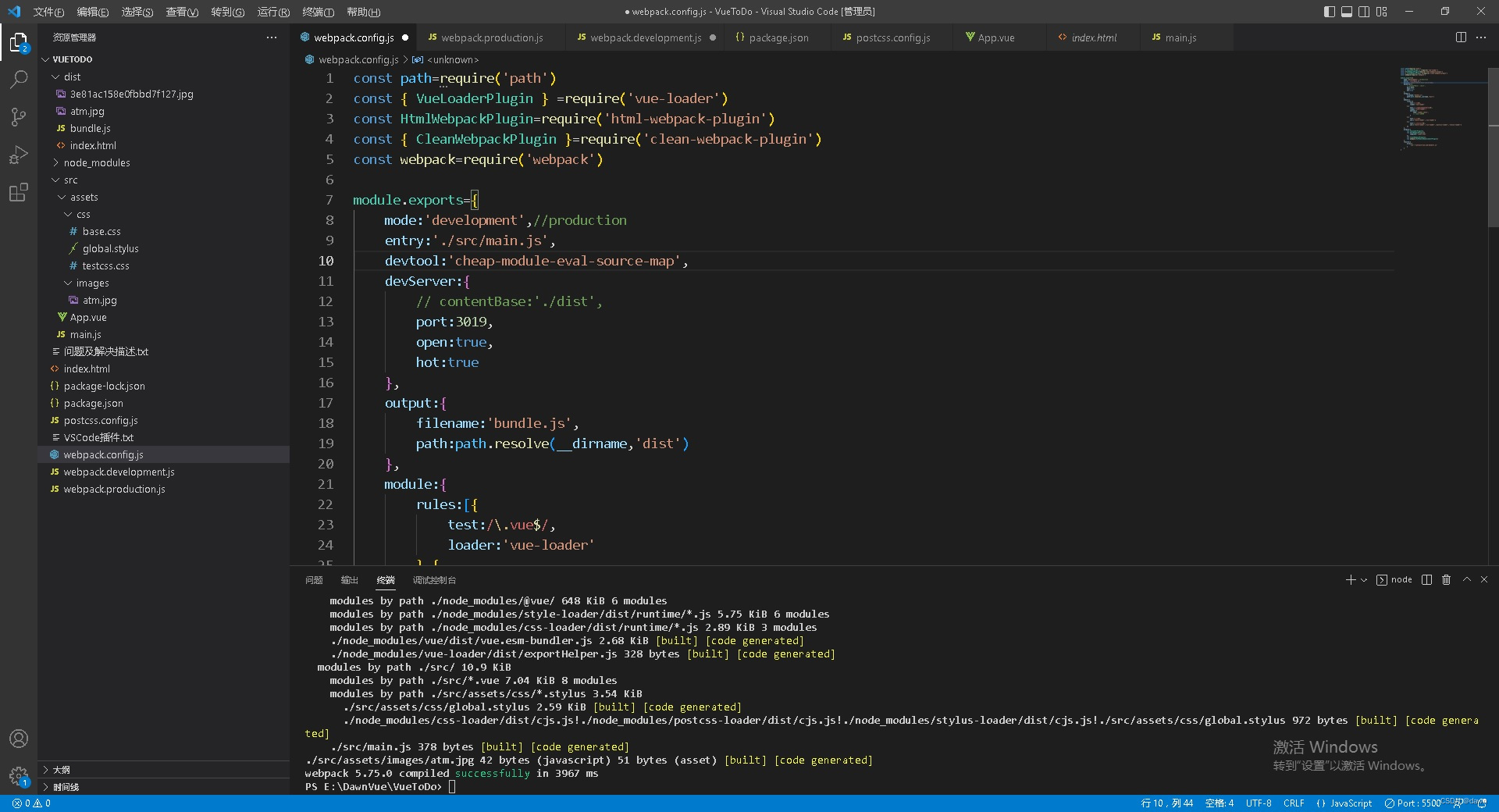The width and height of the screenshot is (1499, 812).
Task: Change encoding via UTF-8 status item
Action: click(x=1259, y=803)
